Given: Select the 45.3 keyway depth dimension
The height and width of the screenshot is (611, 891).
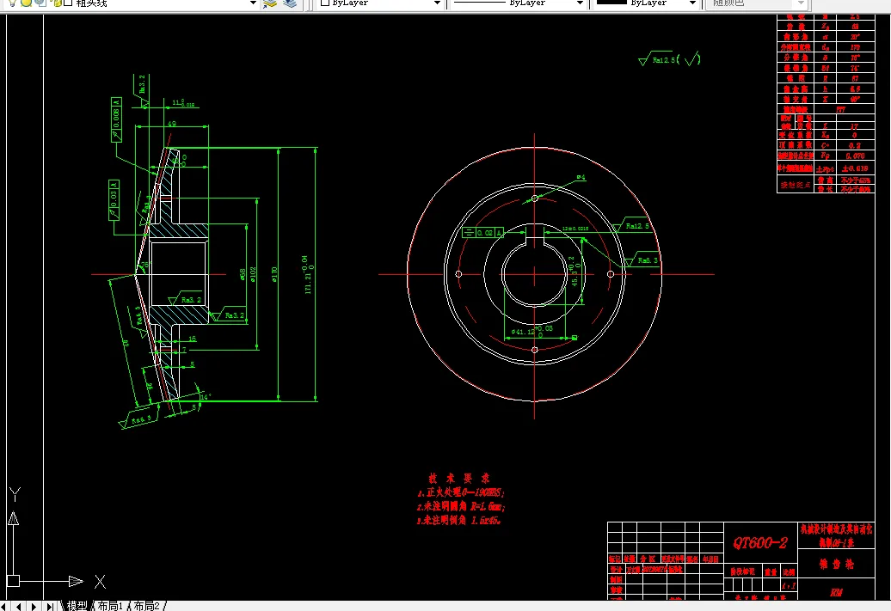Looking at the screenshot, I should pos(575,272).
